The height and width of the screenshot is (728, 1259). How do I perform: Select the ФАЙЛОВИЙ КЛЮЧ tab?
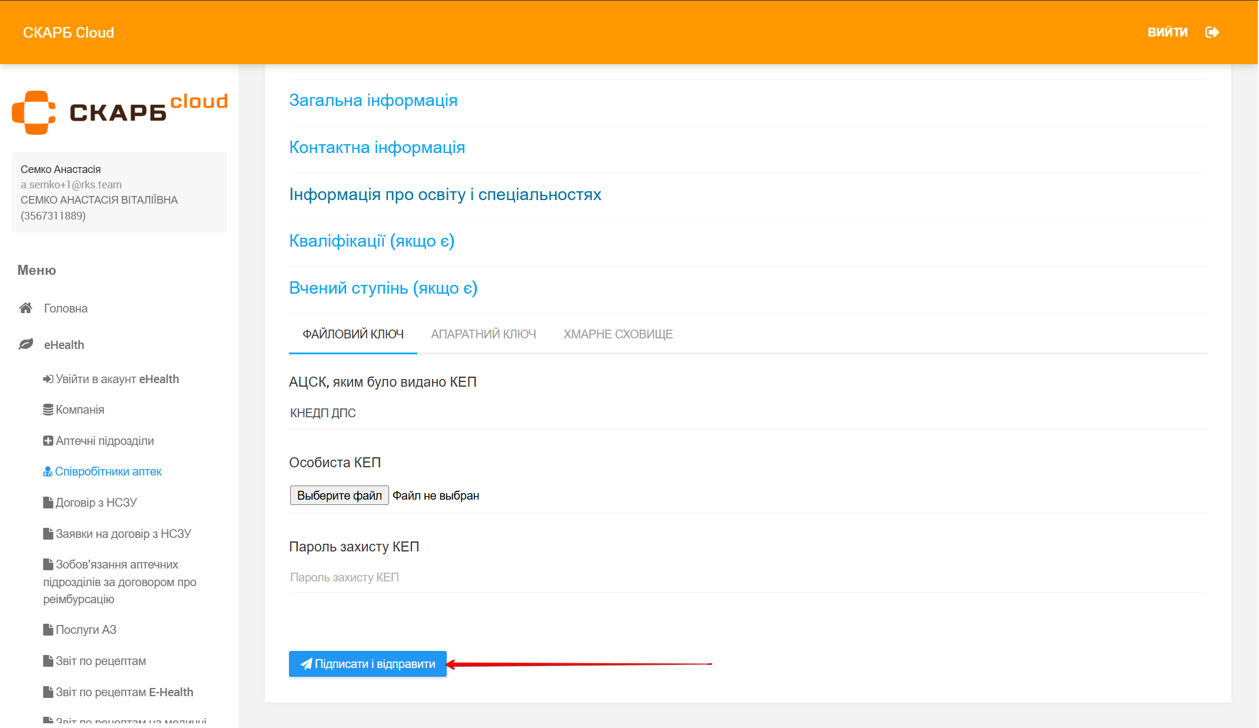(353, 334)
